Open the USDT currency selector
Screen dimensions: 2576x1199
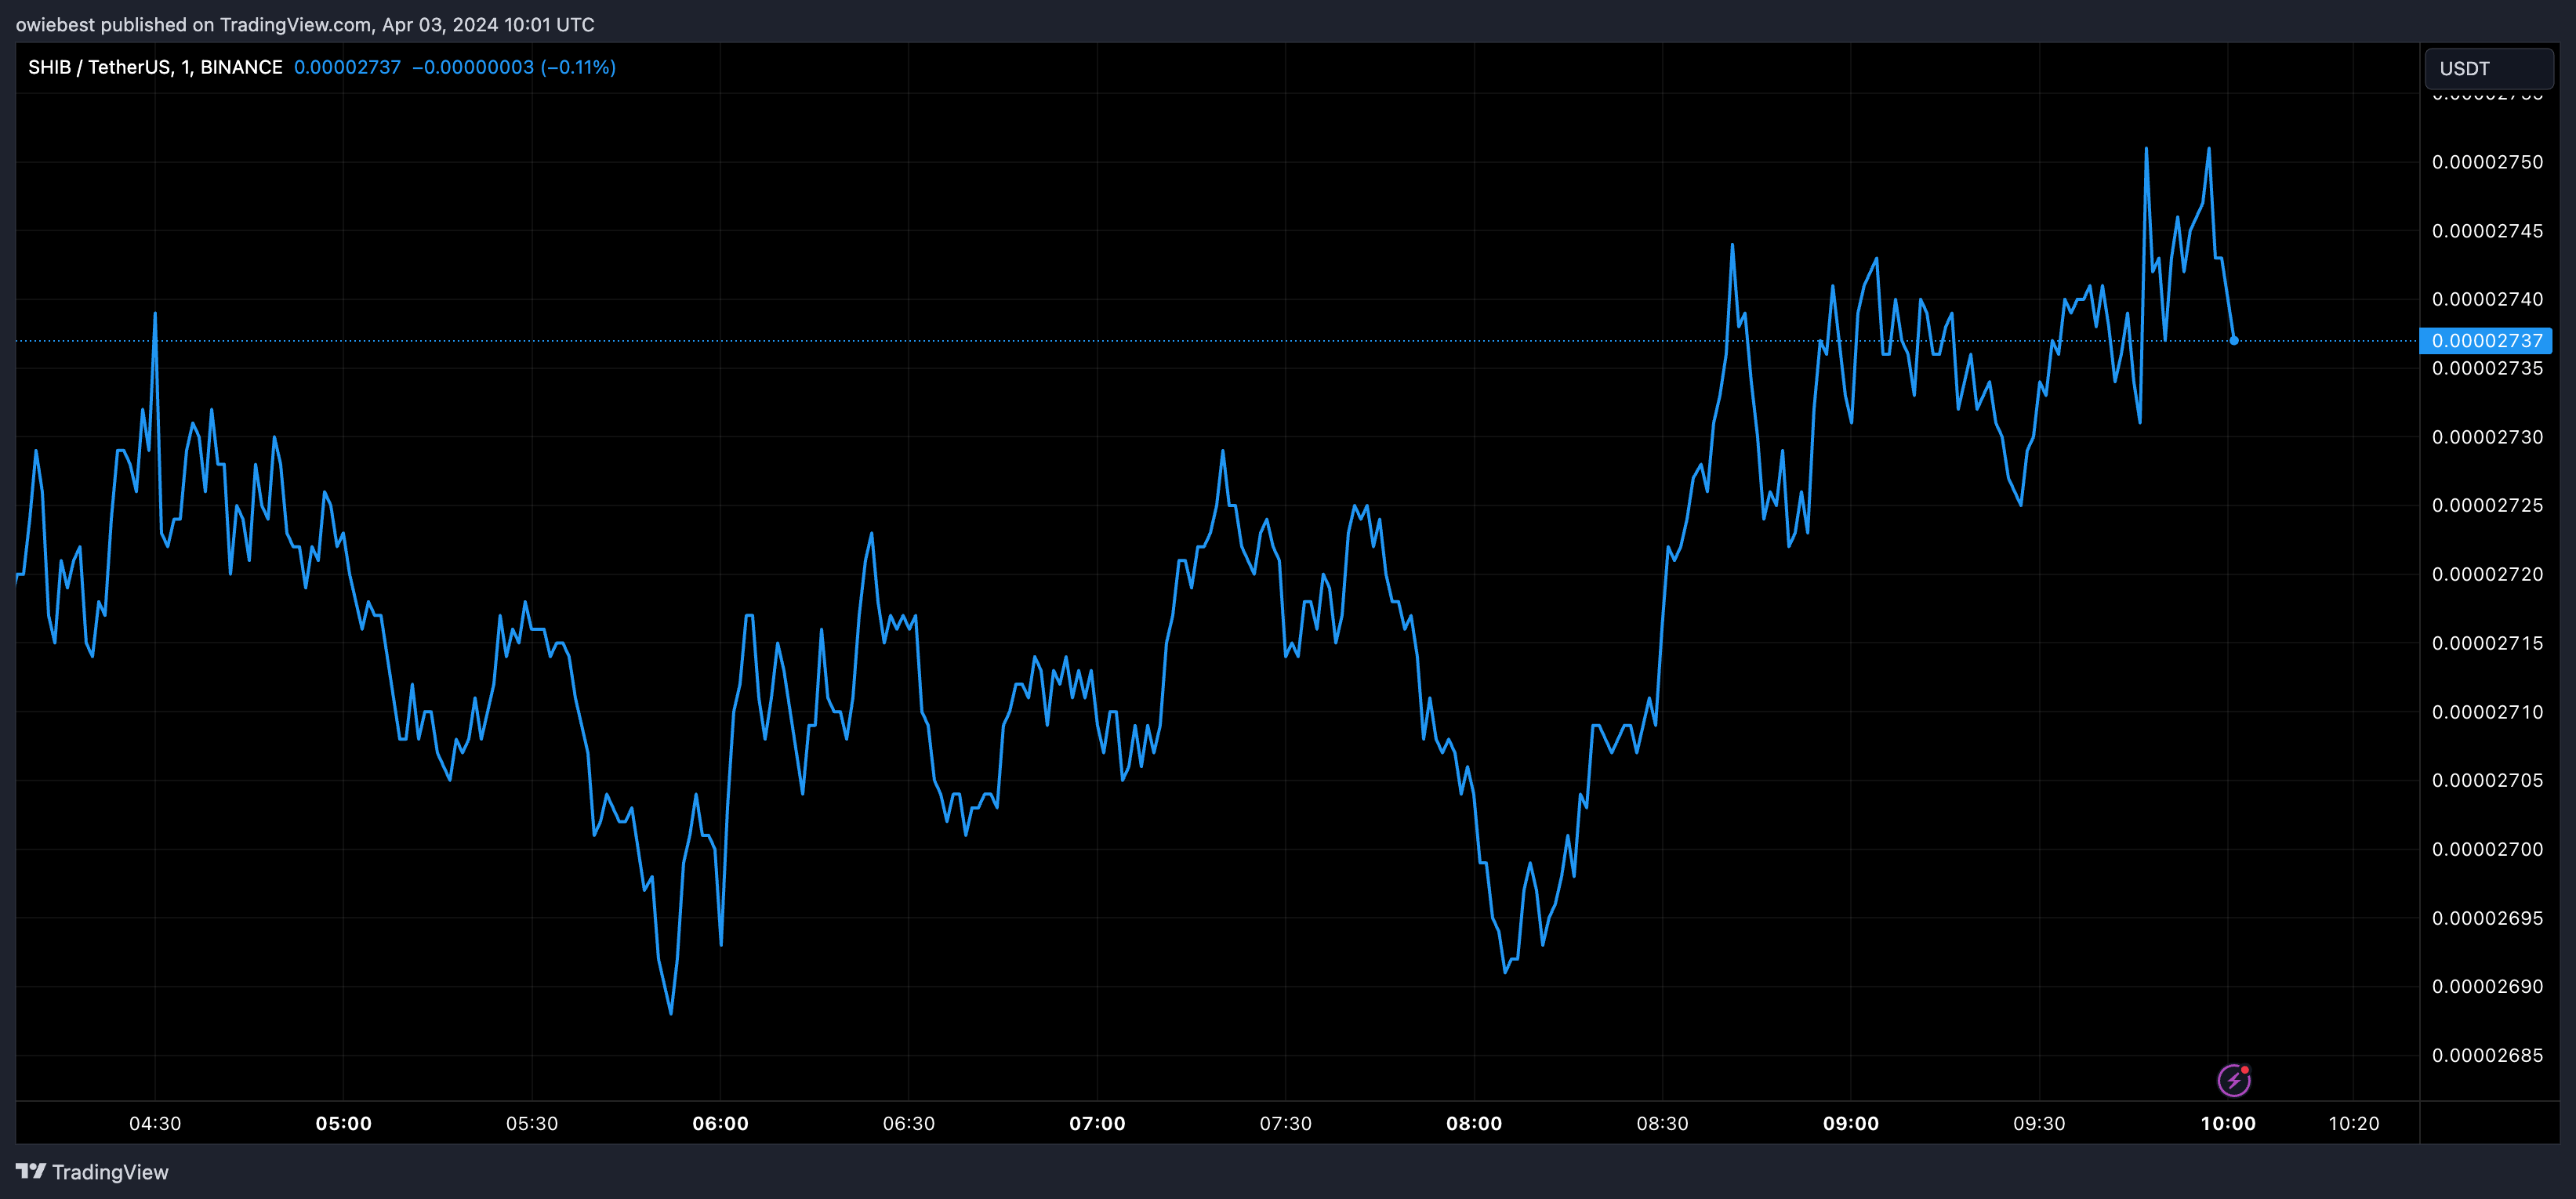point(2489,68)
